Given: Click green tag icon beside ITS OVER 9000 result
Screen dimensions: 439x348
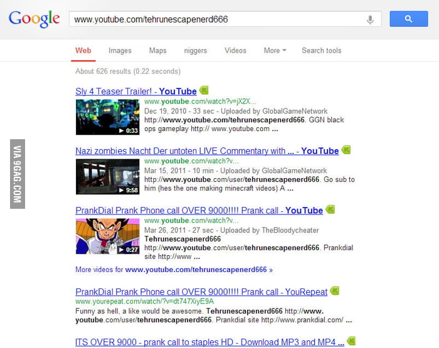Looking at the screenshot, I should [351, 341].
